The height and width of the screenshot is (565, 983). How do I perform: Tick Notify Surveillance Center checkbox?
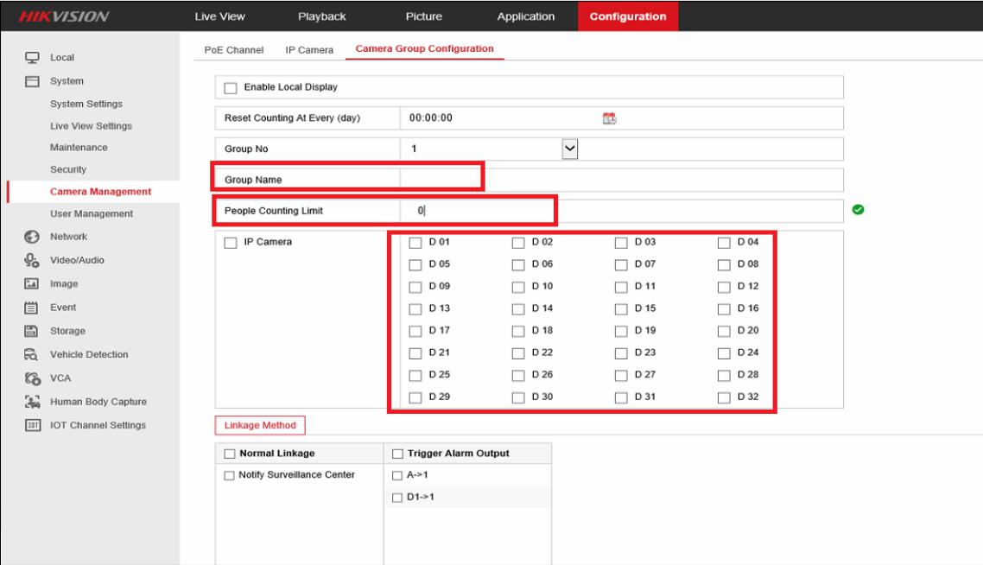click(229, 474)
